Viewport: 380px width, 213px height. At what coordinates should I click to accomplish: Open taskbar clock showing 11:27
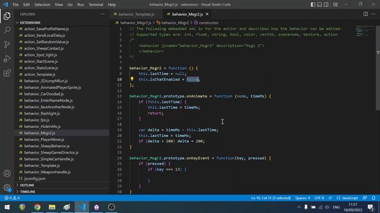(x=353, y=207)
